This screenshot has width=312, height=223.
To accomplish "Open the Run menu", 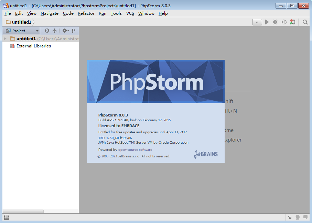I will coord(103,13).
